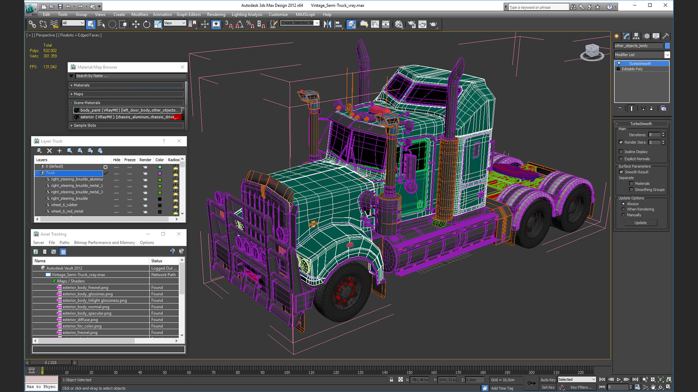Open the Render Setup icon

click(x=412, y=24)
